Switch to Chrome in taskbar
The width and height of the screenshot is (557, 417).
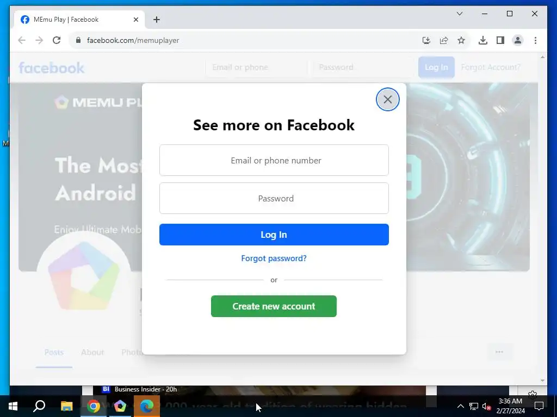(x=94, y=406)
